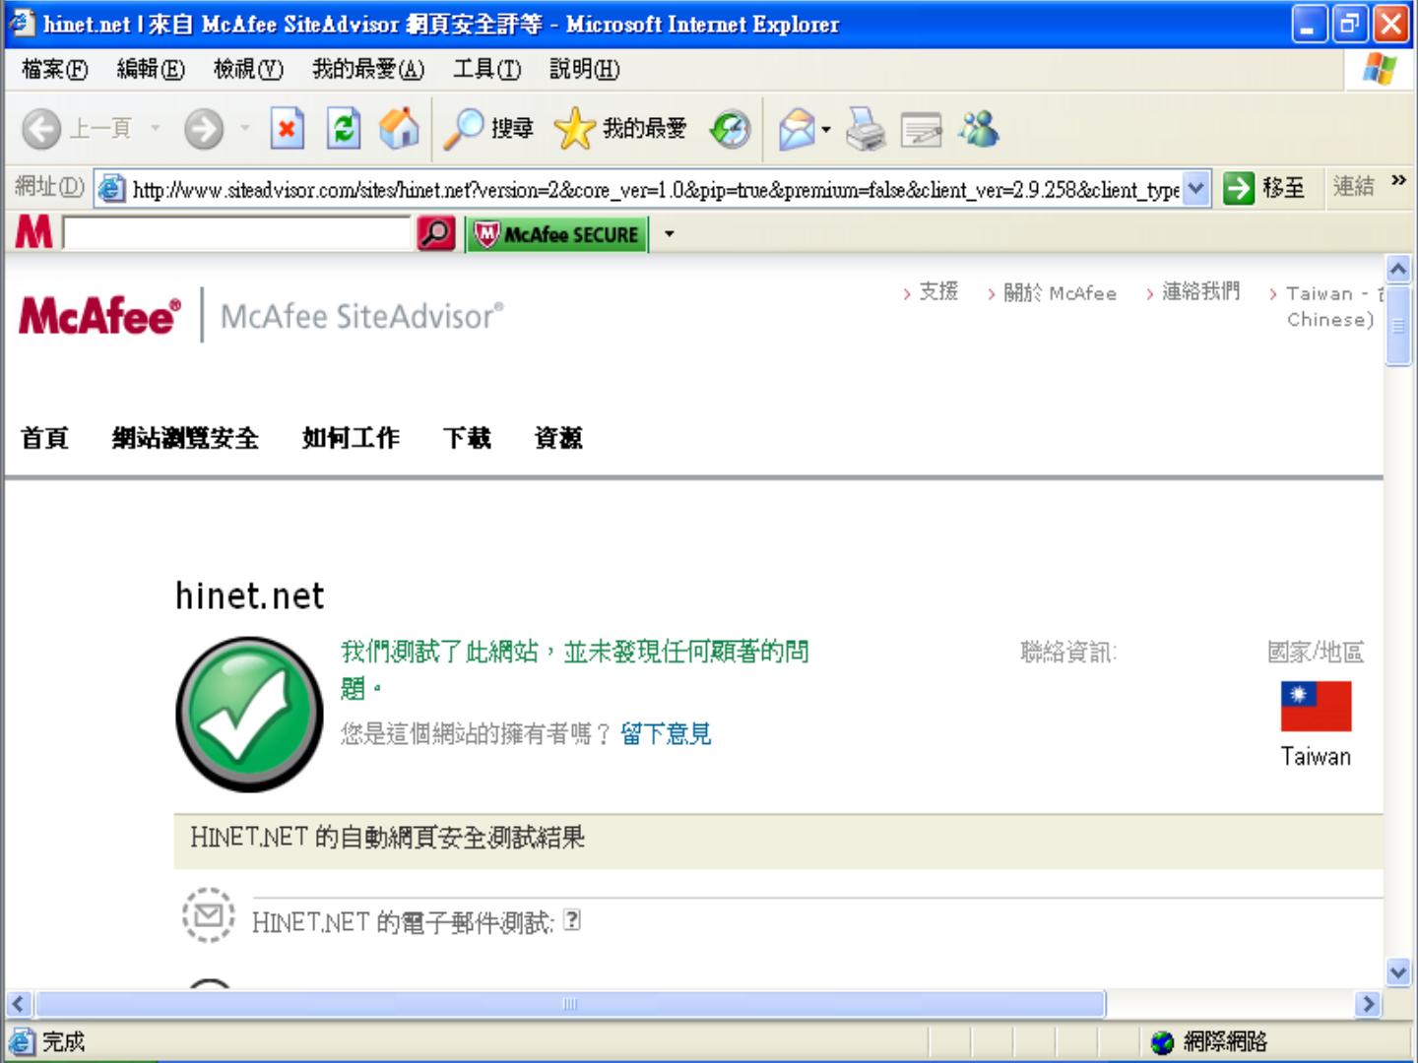Open the 下載 navigation tab
This screenshot has height=1063, width=1418.
click(x=467, y=438)
